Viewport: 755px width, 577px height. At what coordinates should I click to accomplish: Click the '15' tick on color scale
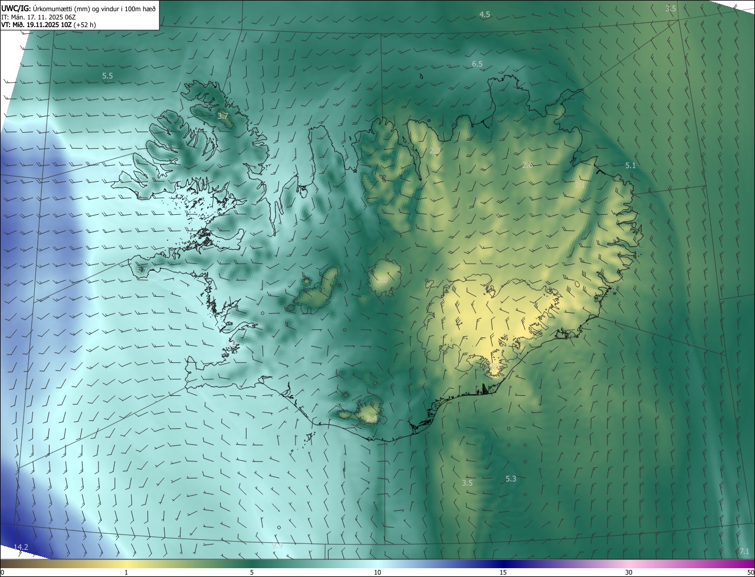tap(503, 572)
